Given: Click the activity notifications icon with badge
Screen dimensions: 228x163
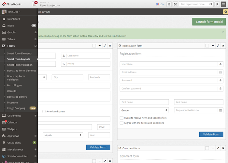Looking at the screenshot, I should tap(35, 4).
